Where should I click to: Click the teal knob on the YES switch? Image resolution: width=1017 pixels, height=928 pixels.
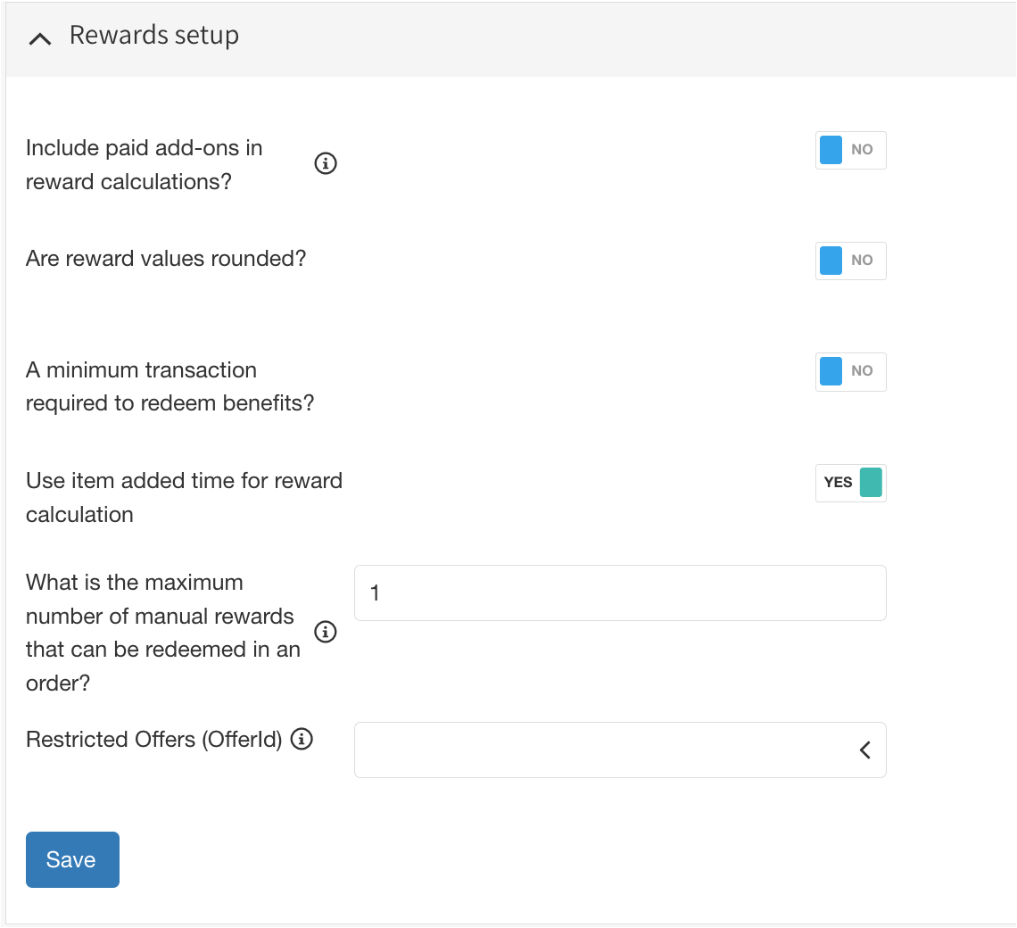point(871,483)
